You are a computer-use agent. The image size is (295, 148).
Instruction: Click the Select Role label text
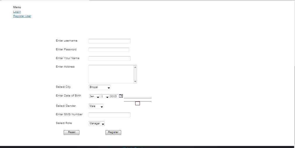coord(64,123)
